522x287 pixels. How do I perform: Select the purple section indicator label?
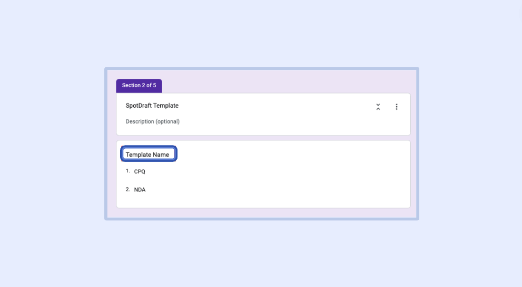coord(139,85)
